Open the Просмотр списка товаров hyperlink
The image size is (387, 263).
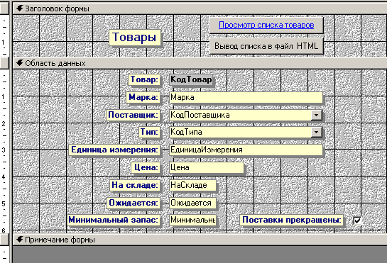pos(266,25)
